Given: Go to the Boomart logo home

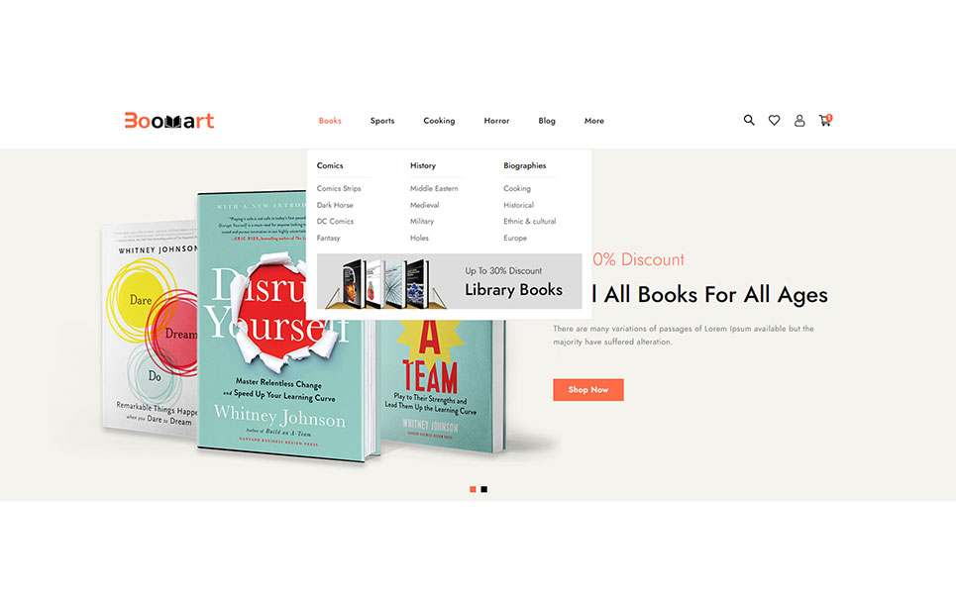Looking at the screenshot, I should tap(168, 121).
